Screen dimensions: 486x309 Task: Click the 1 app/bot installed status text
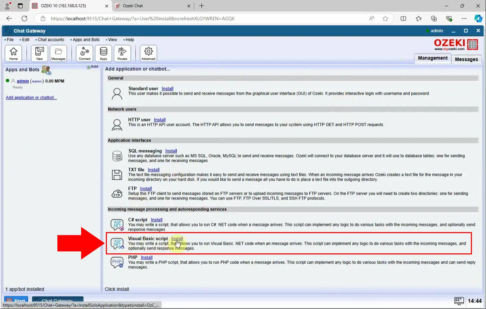tap(25, 289)
